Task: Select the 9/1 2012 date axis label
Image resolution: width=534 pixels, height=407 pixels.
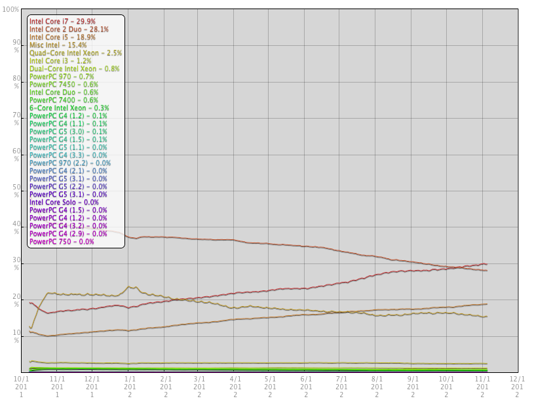Action: (x=413, y=387)
